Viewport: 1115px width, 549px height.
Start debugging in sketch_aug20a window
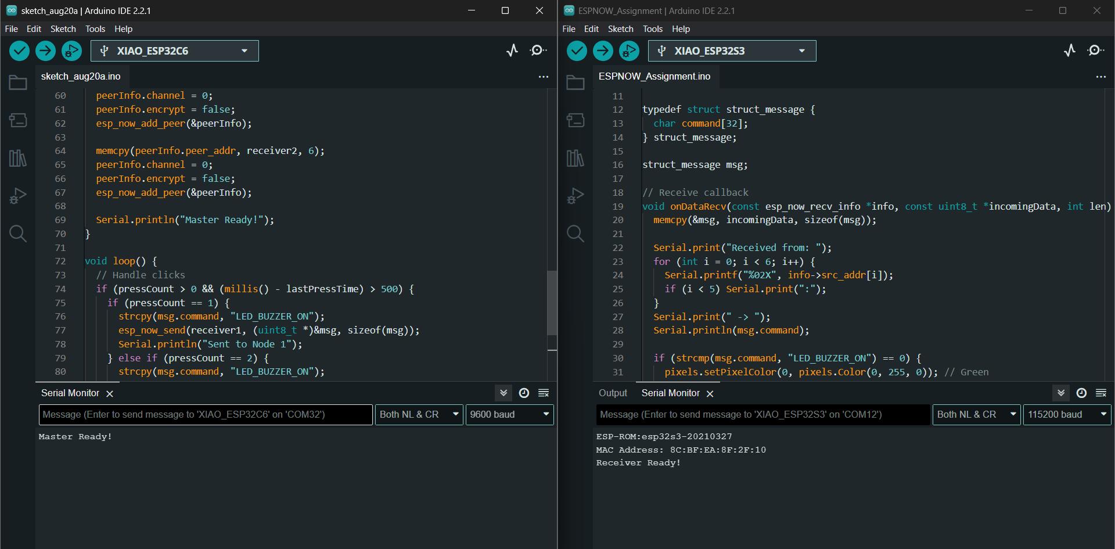click(71, 51)
